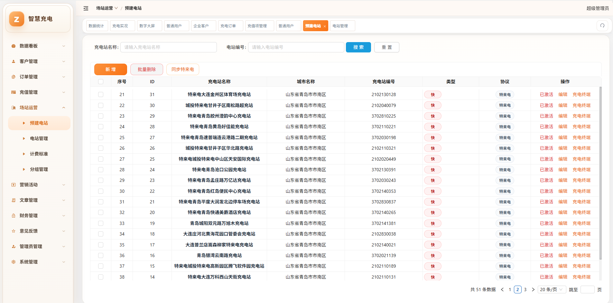613x303 pixels.
Task: Click the 数据看板 dashboard icon
Action: pos(14,46)
